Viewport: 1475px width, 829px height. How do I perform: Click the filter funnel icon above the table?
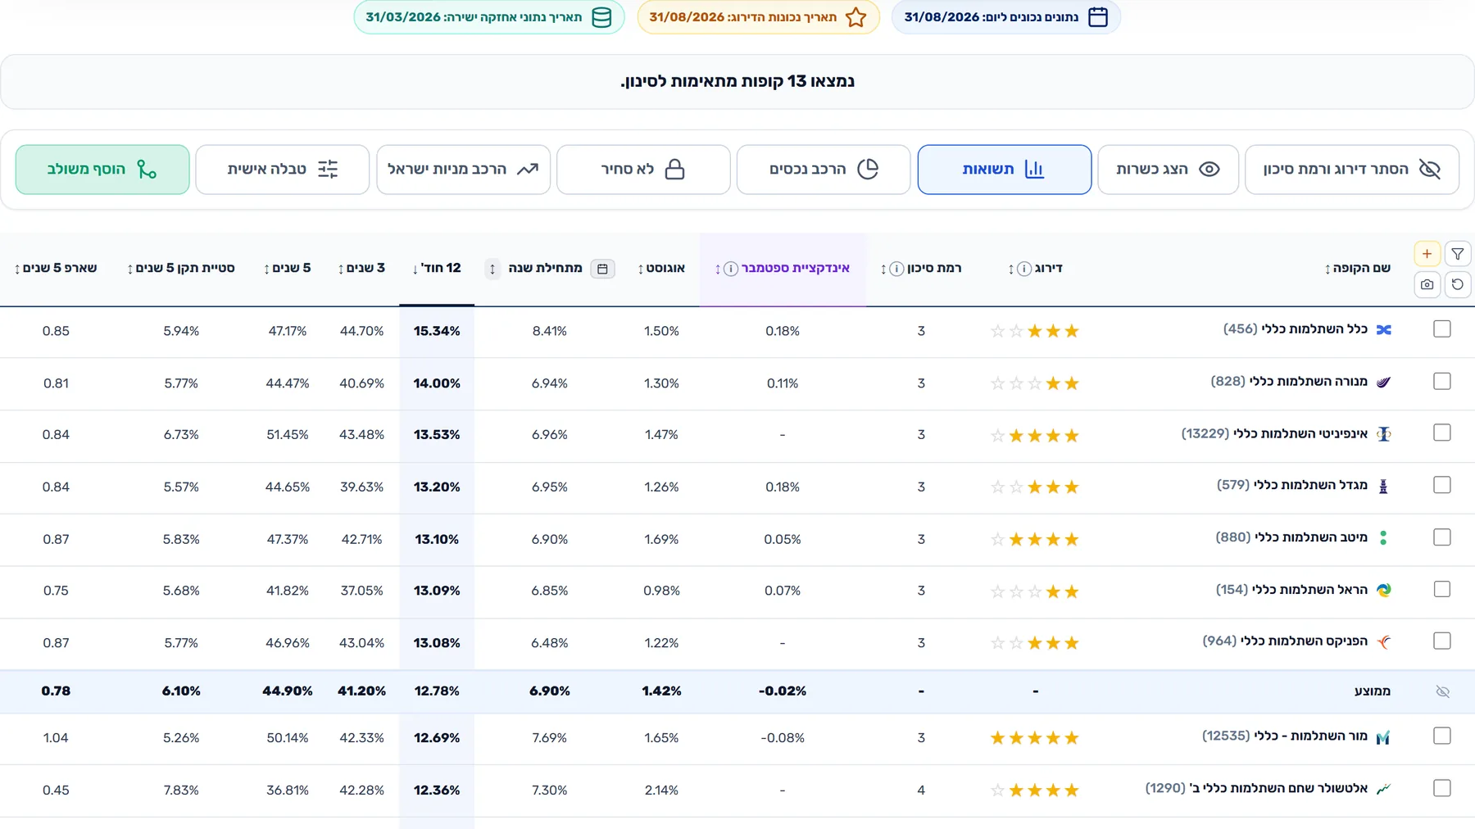click(x=1457, y=254)
